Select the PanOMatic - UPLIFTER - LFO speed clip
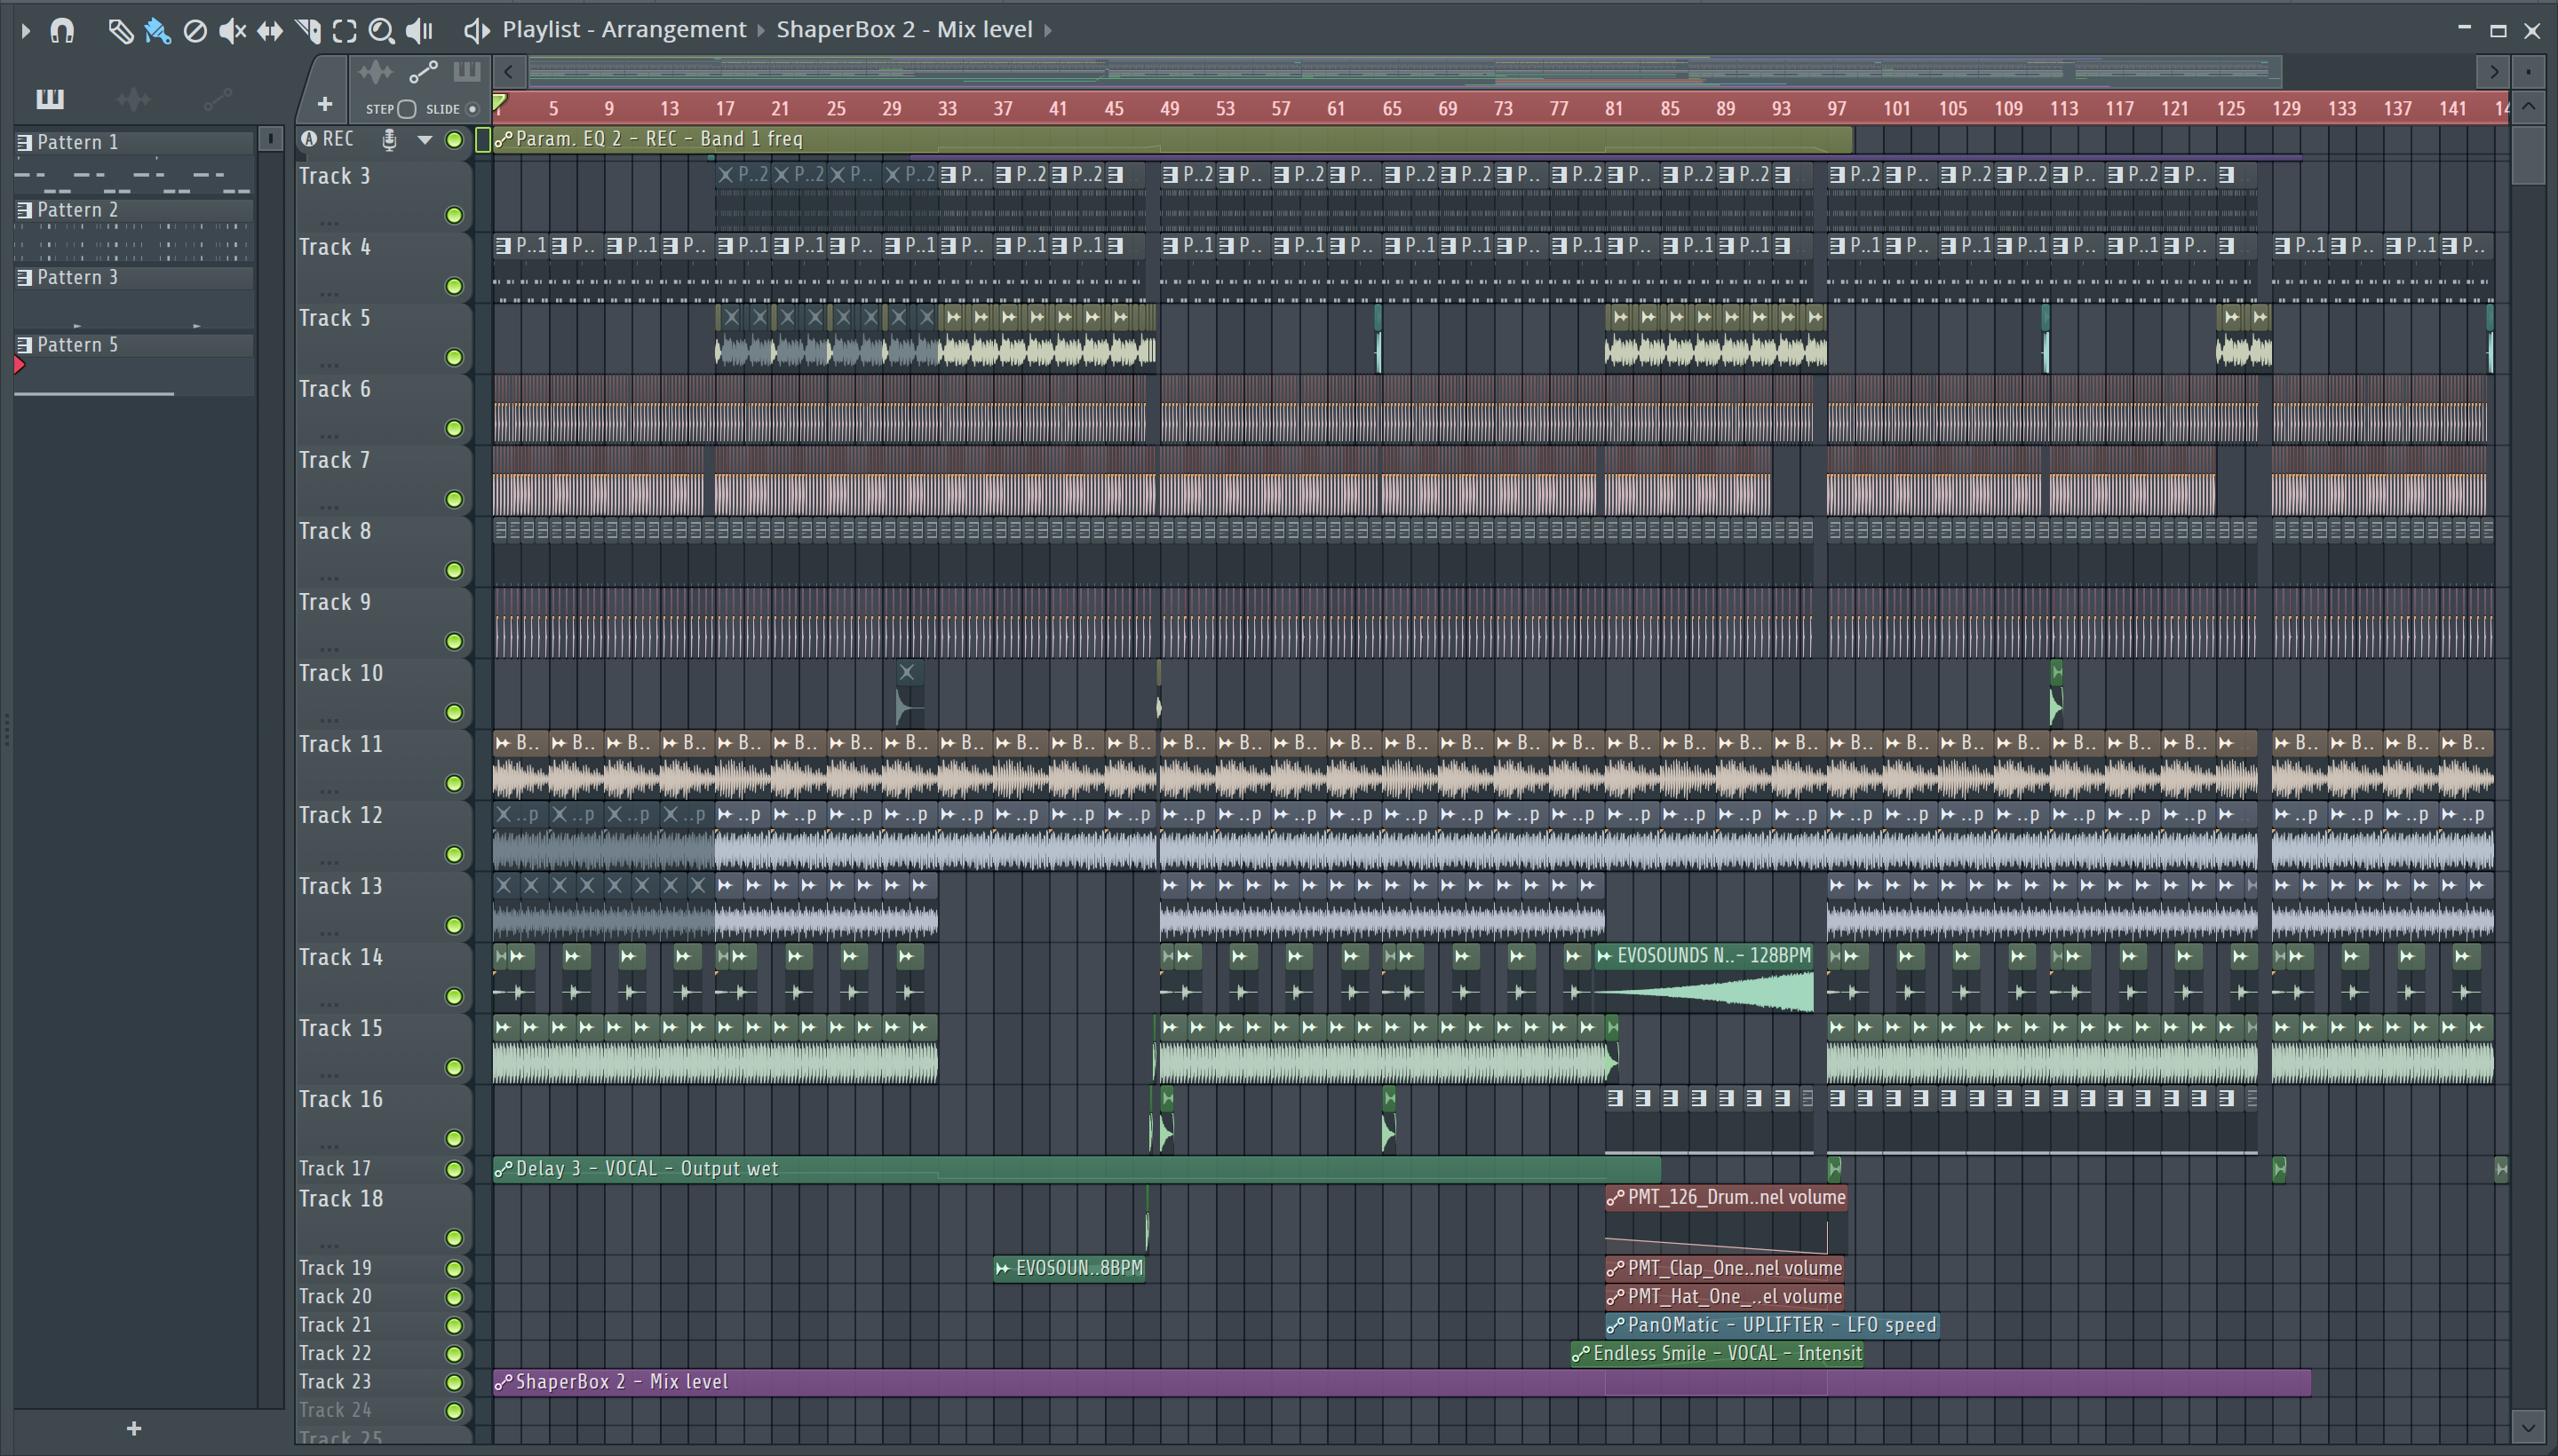2558x1456 pixels. click(x=1772, y=1325)
